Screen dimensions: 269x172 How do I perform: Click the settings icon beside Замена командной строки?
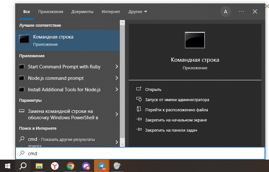pyautogui.click(x=22, y=111)
